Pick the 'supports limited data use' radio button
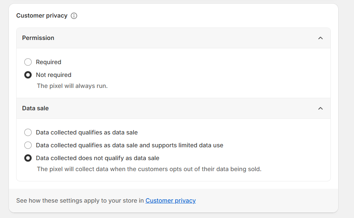The height and width of the screenshot is (218, 354). [28, 145]
